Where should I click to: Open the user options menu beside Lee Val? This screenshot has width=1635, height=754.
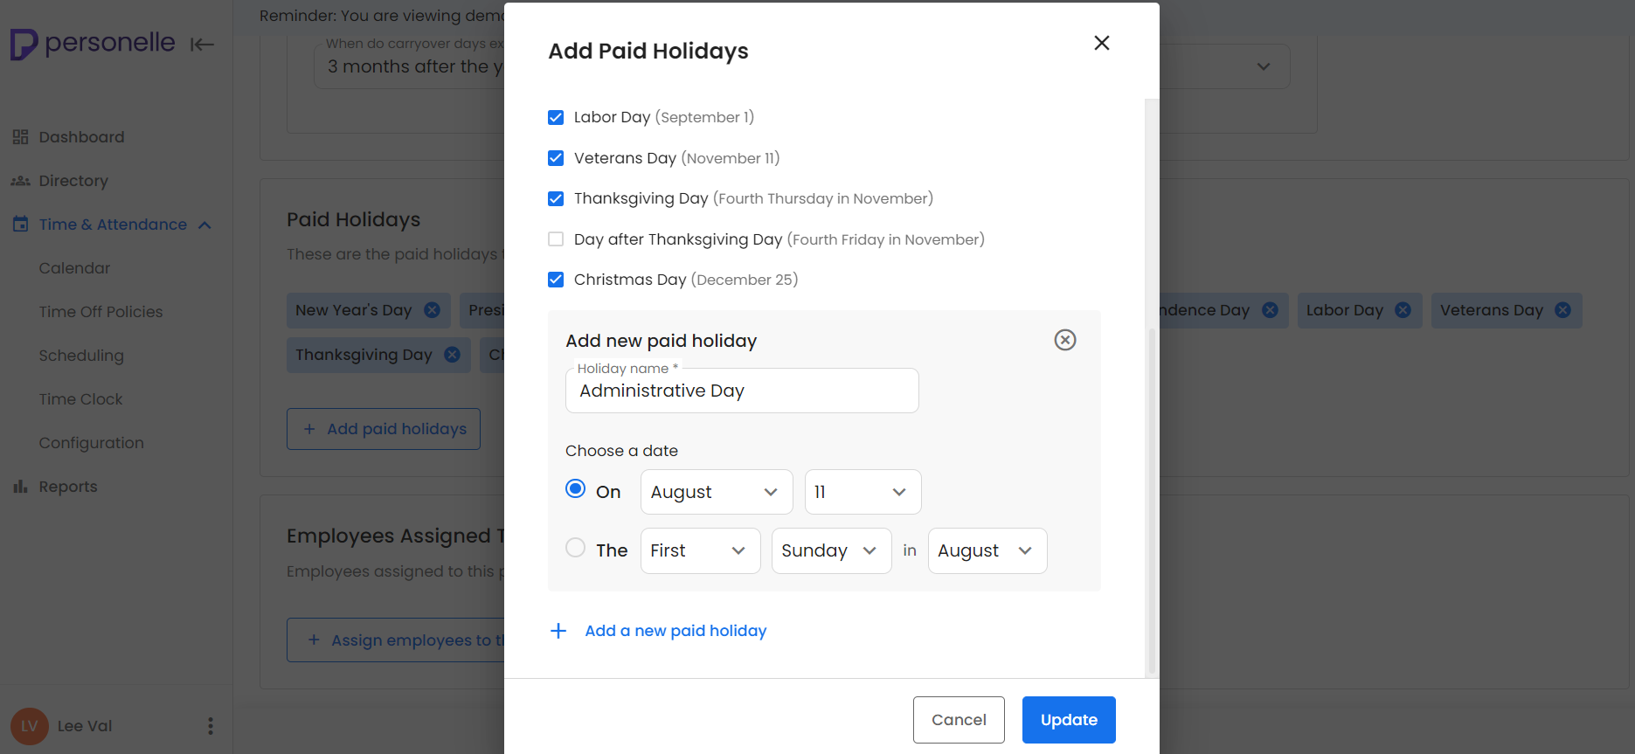tap(210, 726)
